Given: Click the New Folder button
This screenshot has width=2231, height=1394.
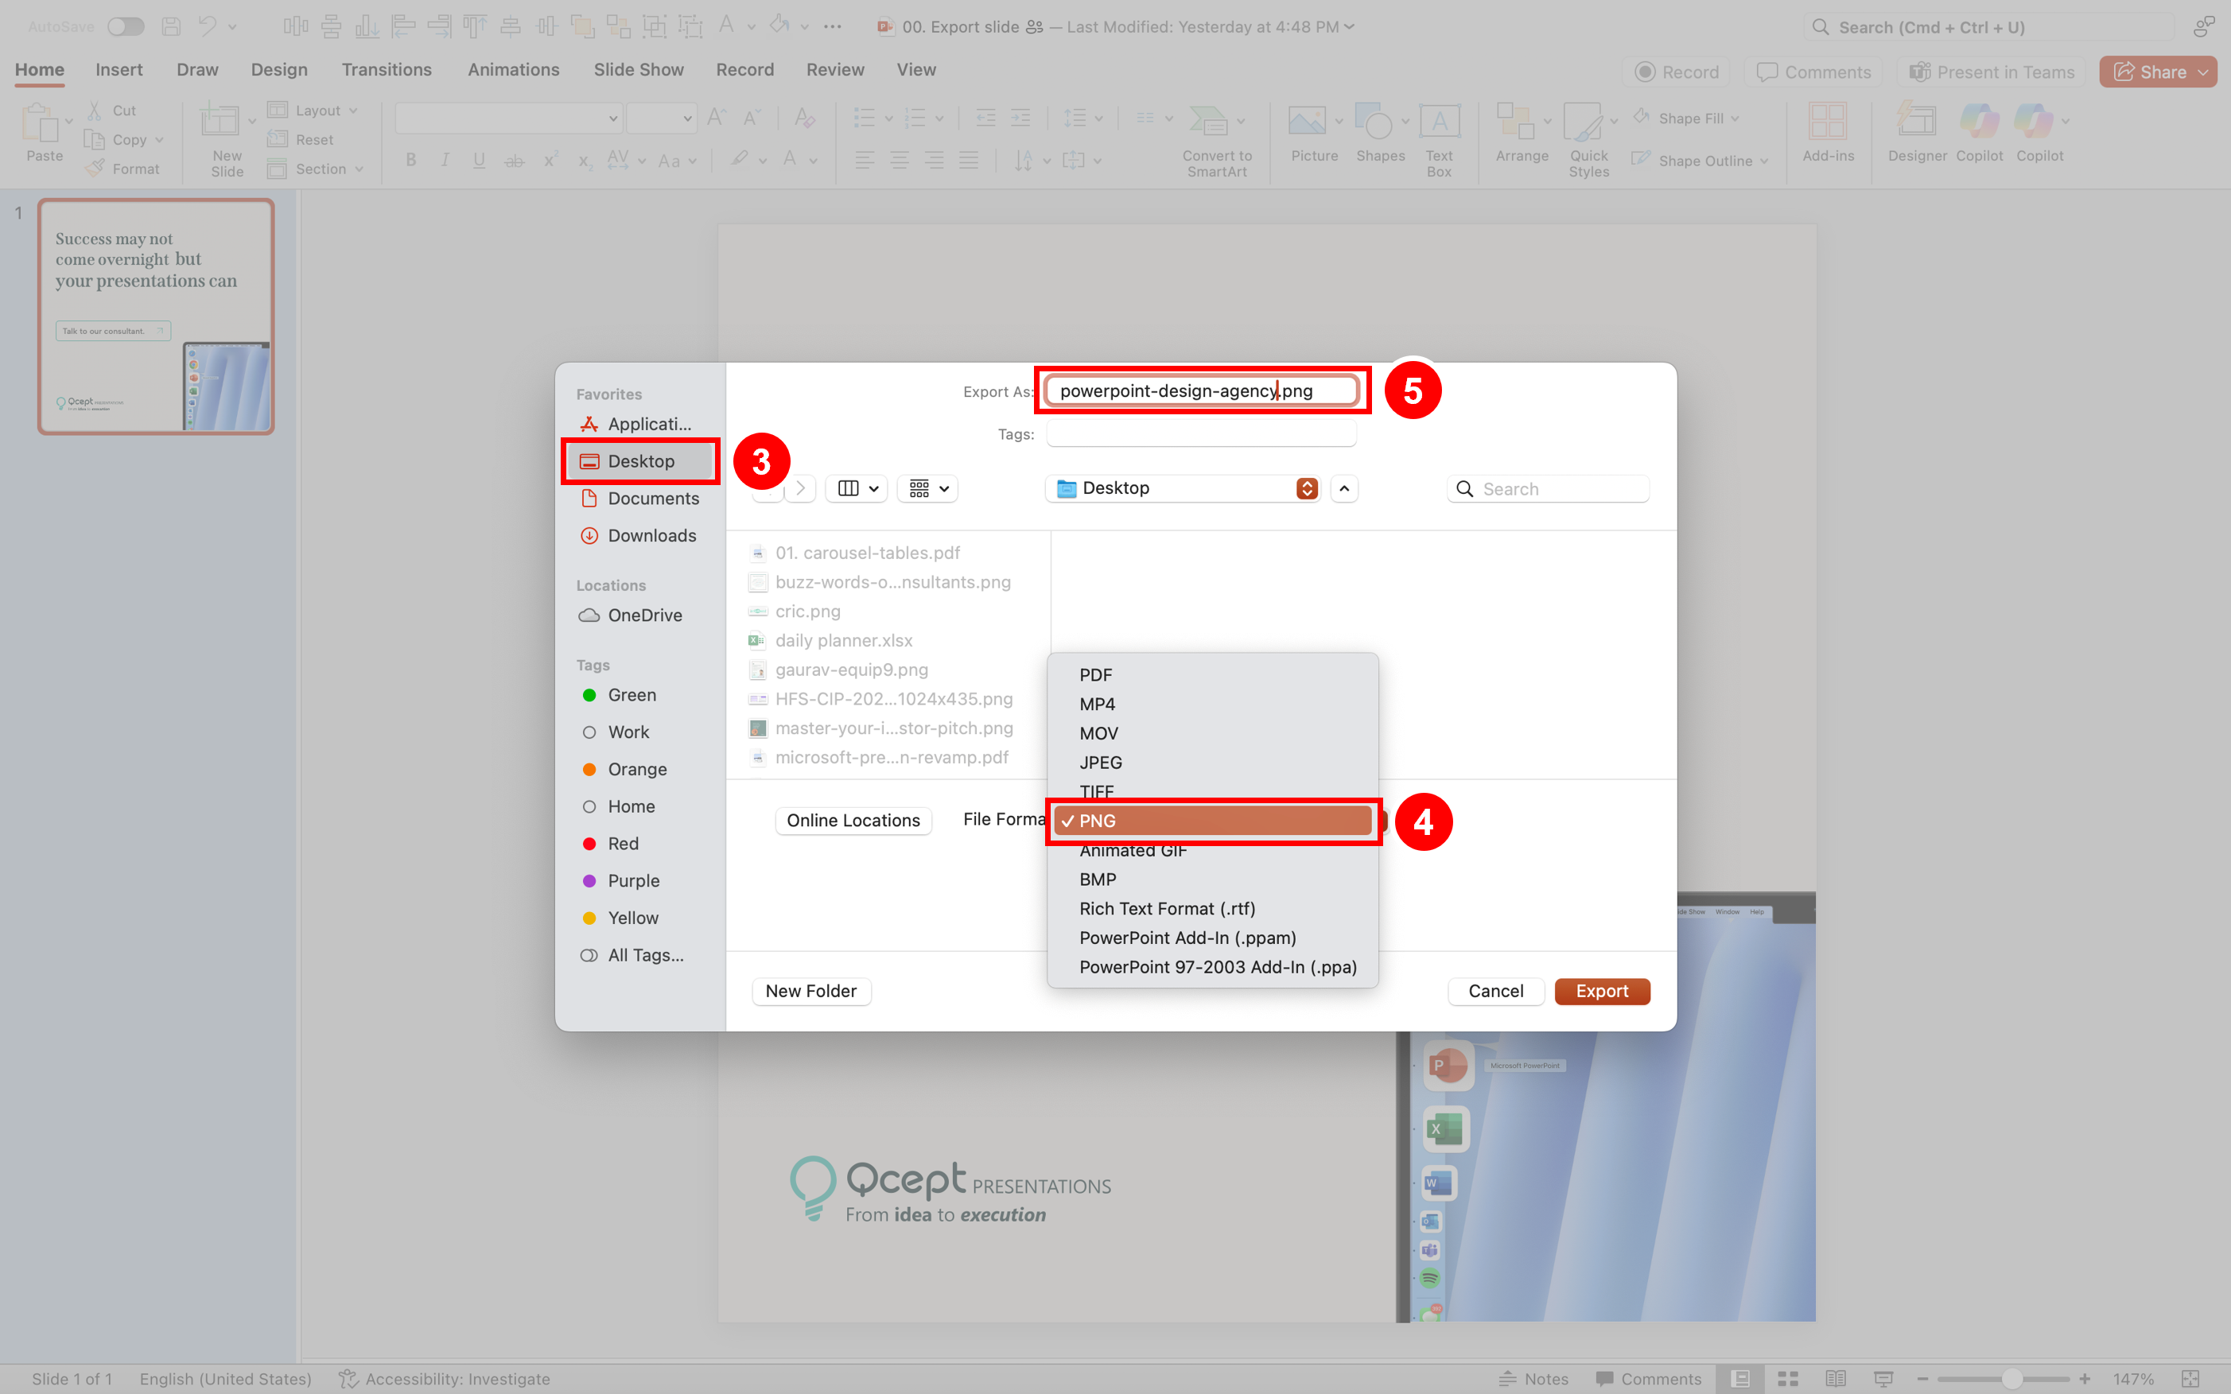Looking at the screenshot, I should pyautogui.click(x=810, y=991).
